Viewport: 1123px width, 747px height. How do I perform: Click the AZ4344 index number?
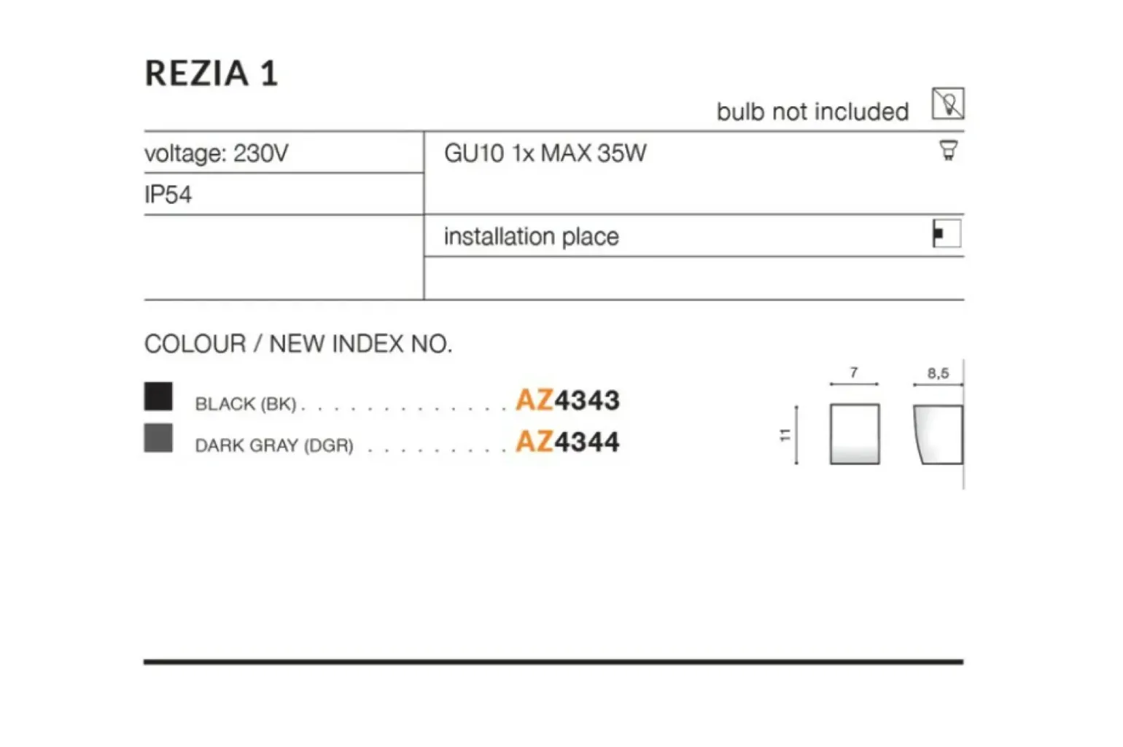point(567,442)
